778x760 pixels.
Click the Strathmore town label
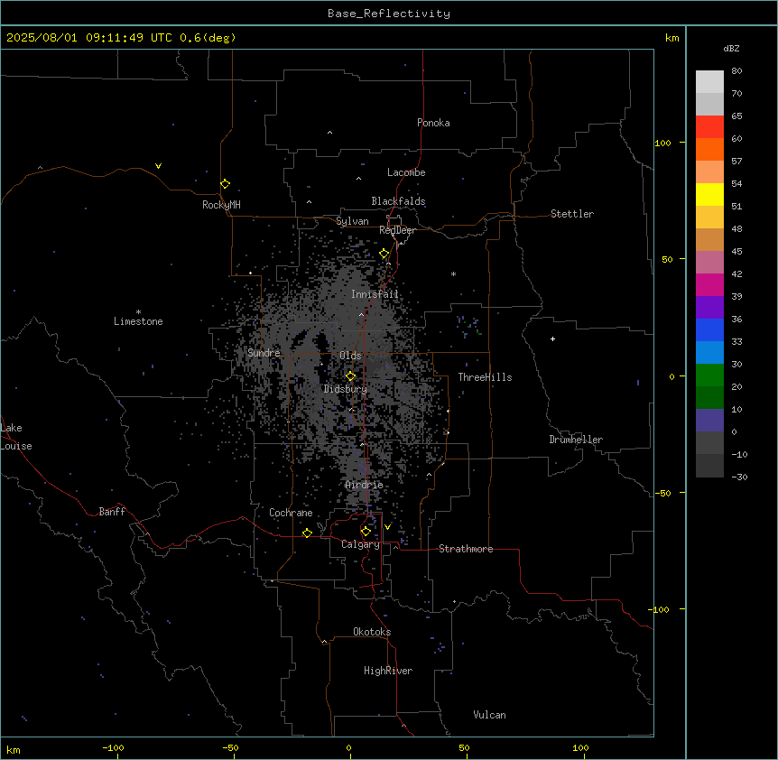pos(466,549)
